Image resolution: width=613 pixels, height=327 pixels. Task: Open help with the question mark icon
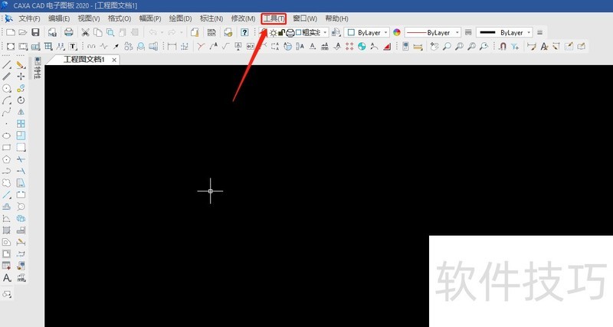[244, 32]
